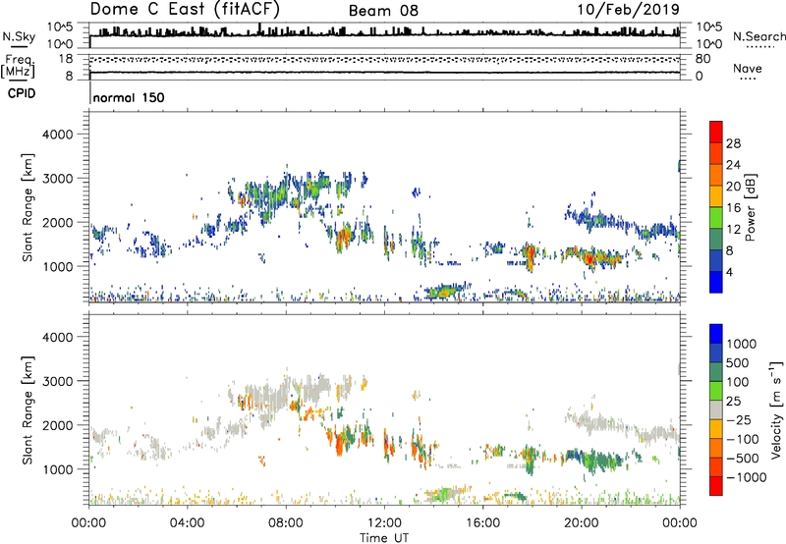The width and height of the screenshot is (786, 544).
Task: Select power panel "Slant Range [km]" label
Action: (28, 207)
